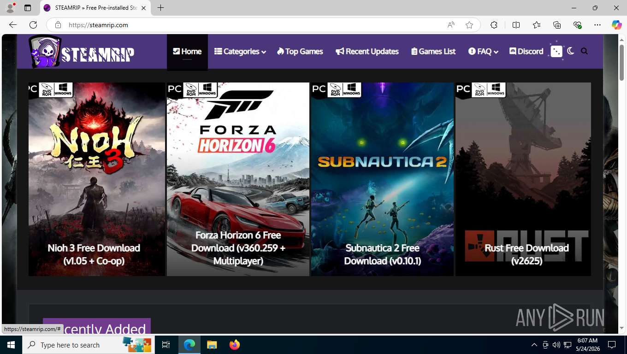Toggle dark mode moon icon

(571, 51)
